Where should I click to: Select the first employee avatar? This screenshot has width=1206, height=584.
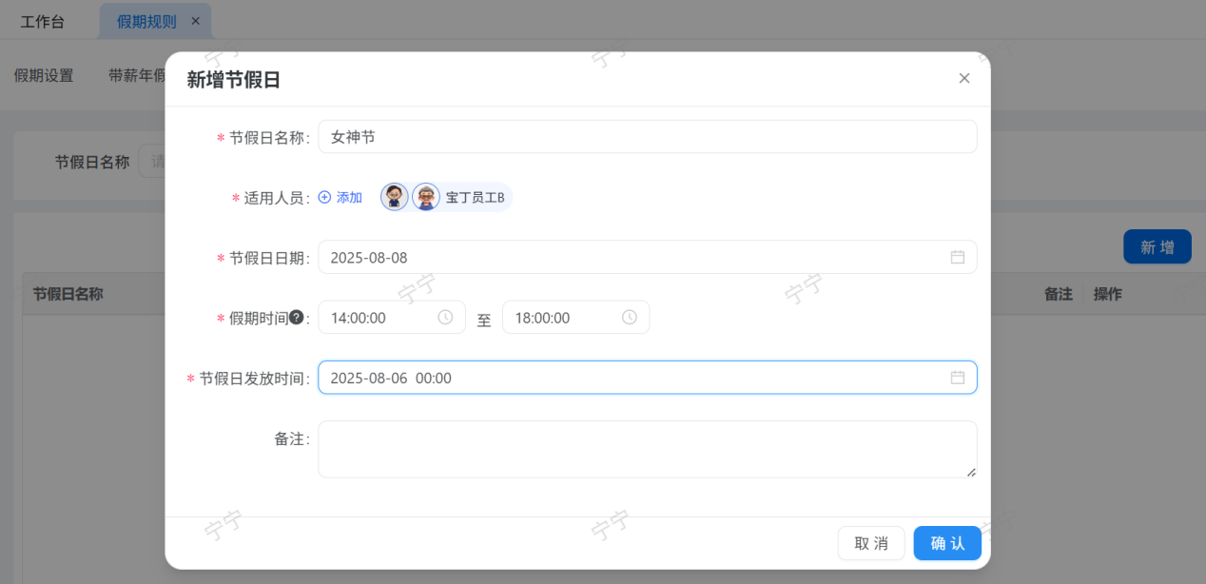click(x=395, y=197)
